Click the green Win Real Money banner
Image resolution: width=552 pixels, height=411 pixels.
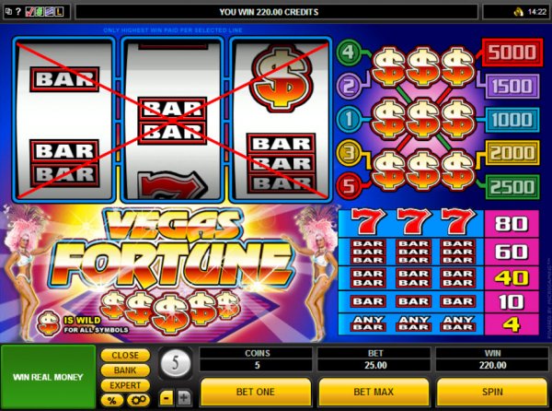48,377
